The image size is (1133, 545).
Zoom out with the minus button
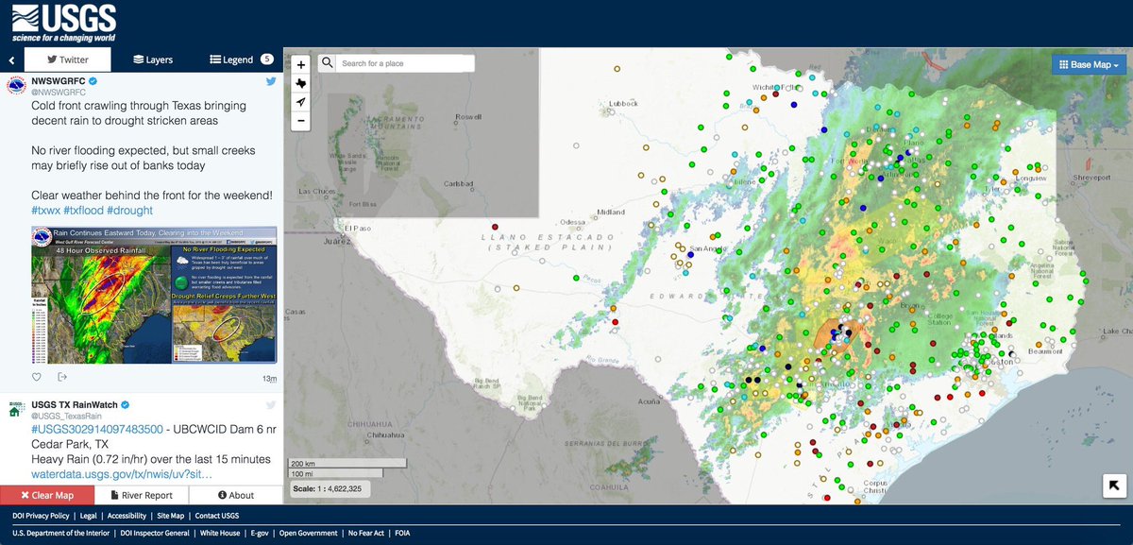[300, 121]
